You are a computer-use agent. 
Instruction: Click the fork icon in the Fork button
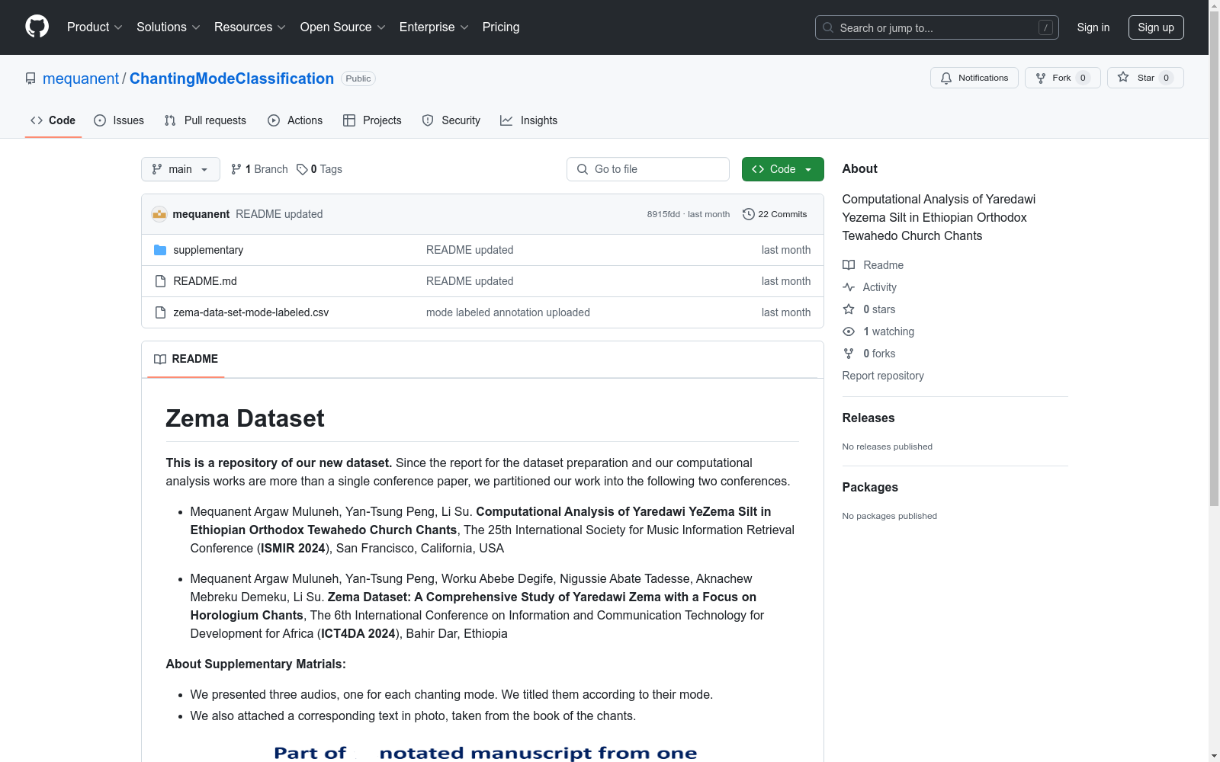pos(1041,78)
